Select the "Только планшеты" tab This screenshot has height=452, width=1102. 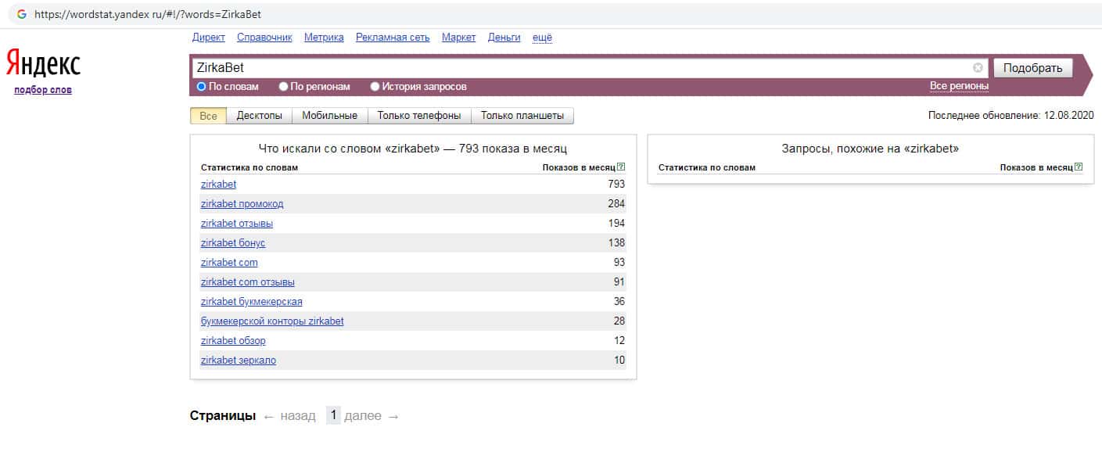522,116
